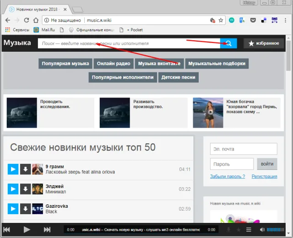Click the History window button
293x238 pixels.
click(x=249, y=3)
